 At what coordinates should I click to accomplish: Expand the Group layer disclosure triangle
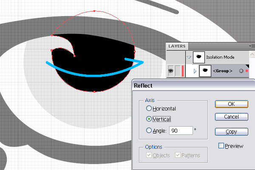pos(195,71)
